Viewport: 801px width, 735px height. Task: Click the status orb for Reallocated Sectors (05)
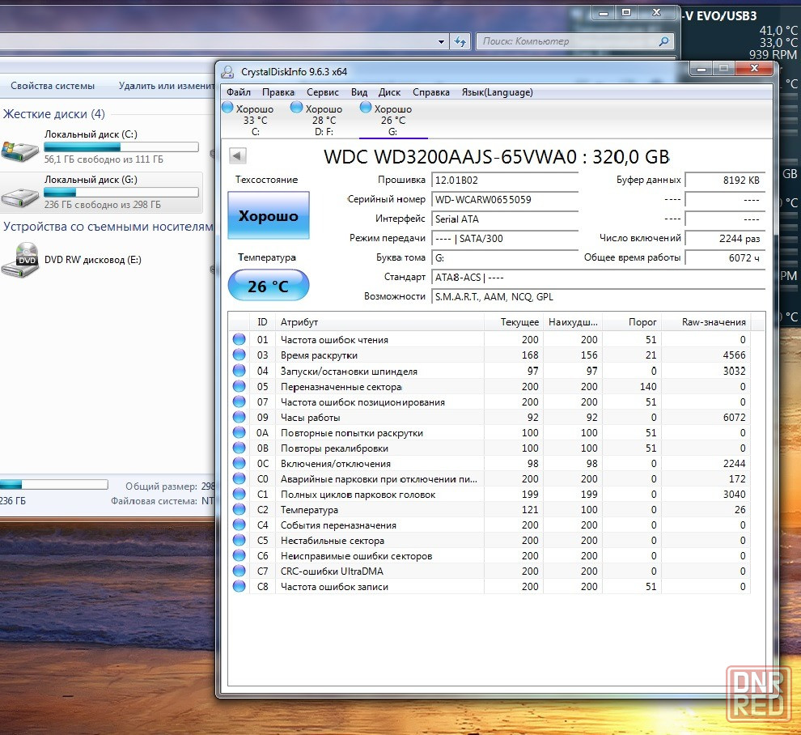(x=239, y=387)
